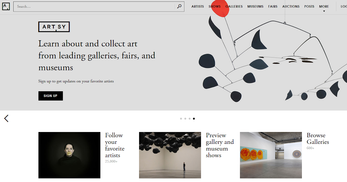Go to the MUSEUMS section

pyautogui.click(x=255, y=6)
